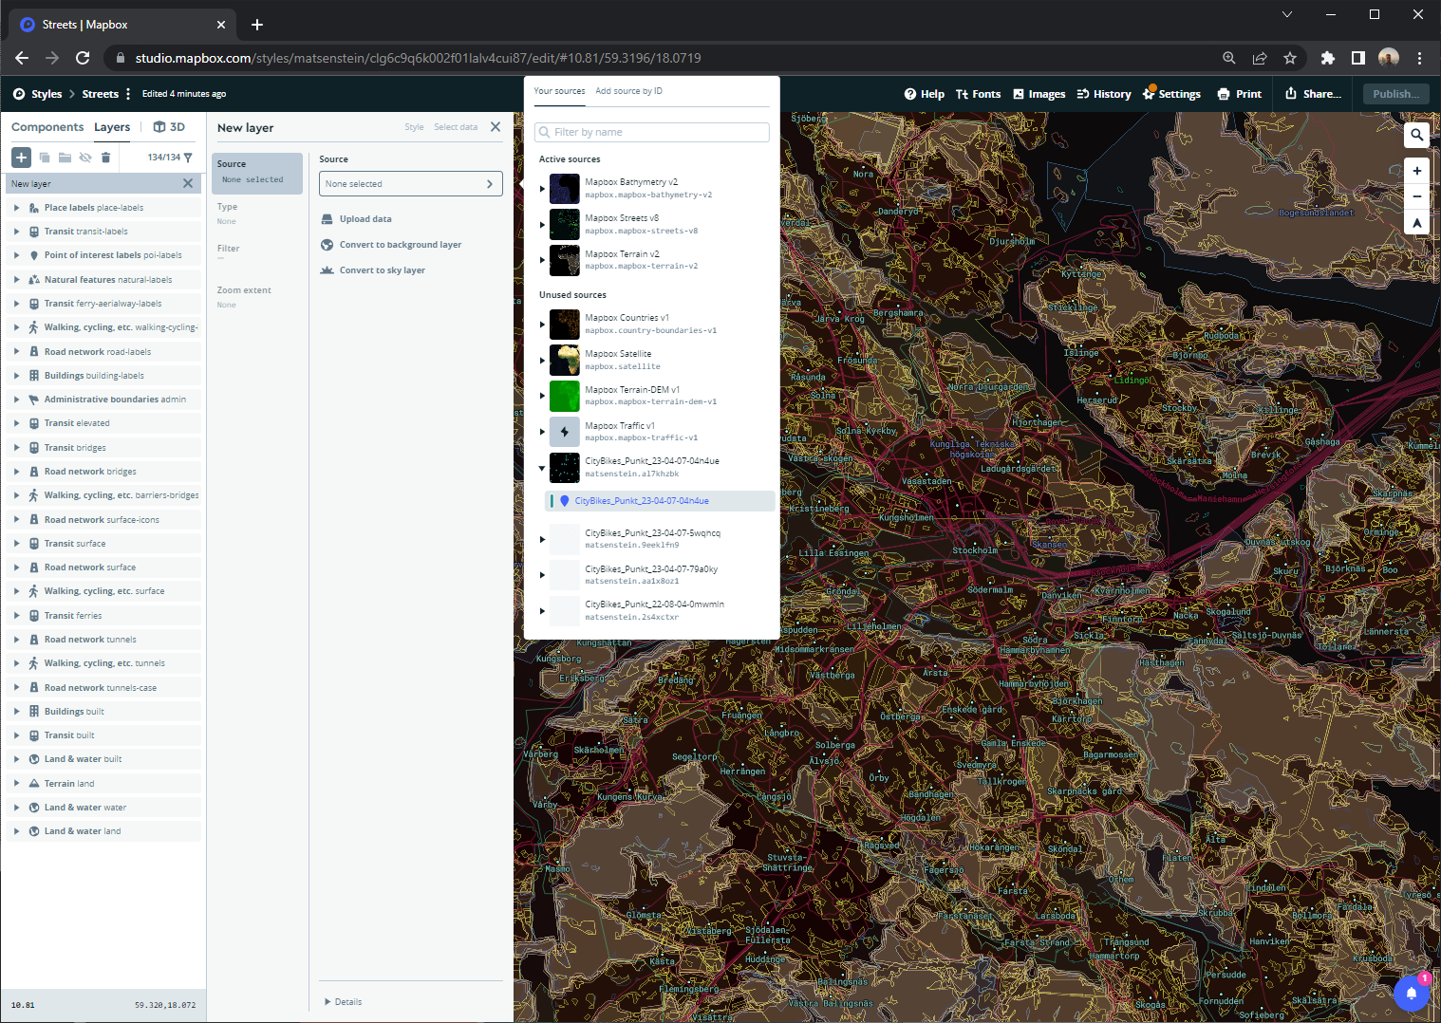Duplicate the selected layers
Image resolution: width=1441 pixels, height=1023 pixels.
(45, 158)
